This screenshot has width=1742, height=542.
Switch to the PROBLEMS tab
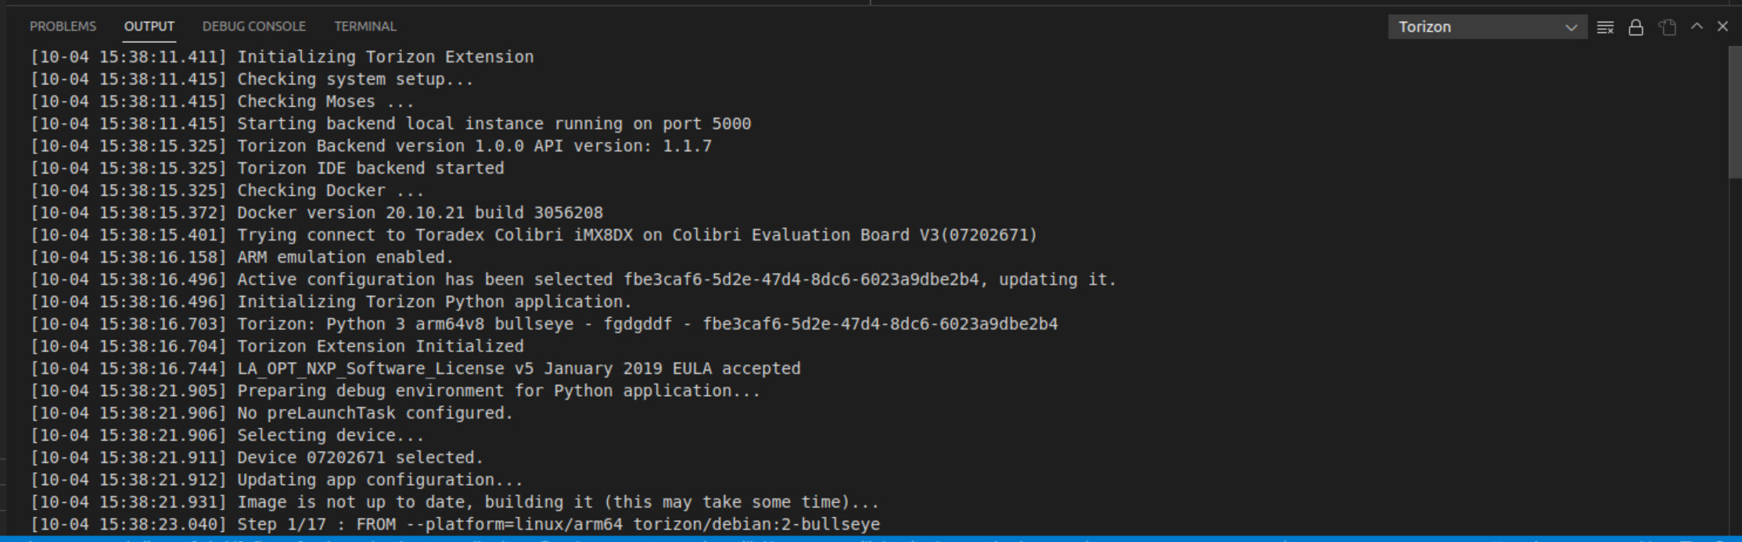pos(63,27)
